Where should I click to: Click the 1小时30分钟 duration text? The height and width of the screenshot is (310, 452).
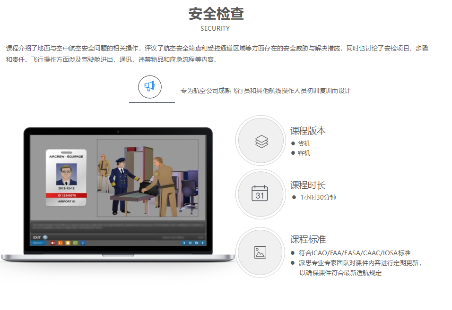pos(318,197)
